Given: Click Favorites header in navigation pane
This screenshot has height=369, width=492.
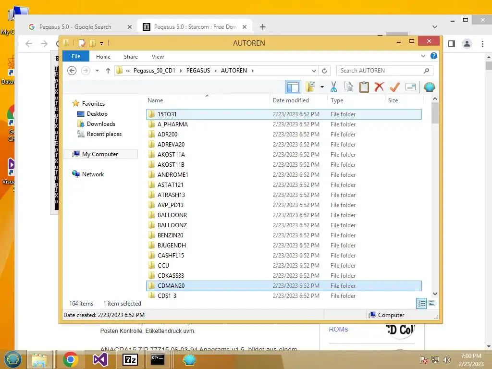Looking at the screenshot, I should pos(93,104).
